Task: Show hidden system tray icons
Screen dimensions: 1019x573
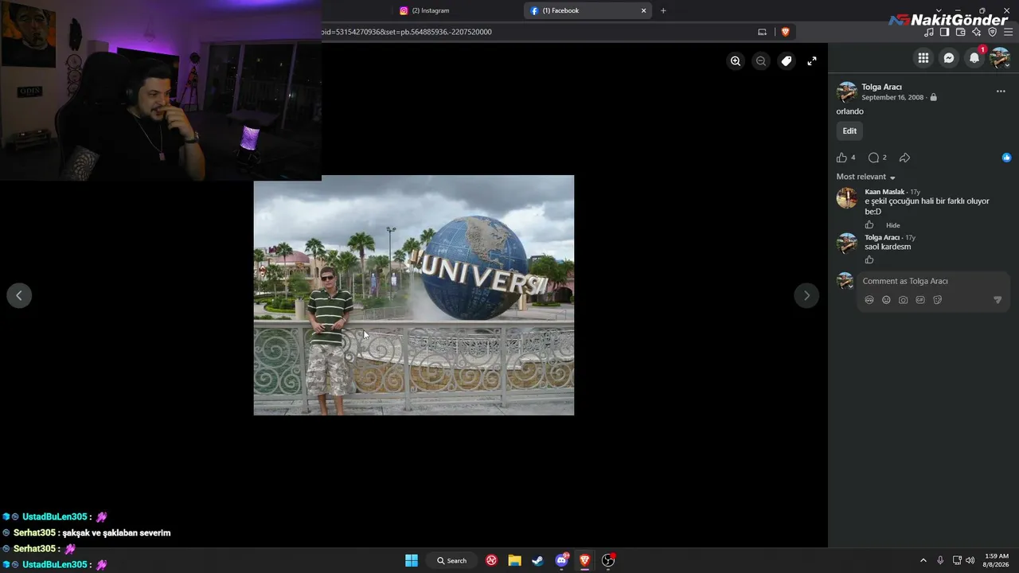Action: pyautogui.click(x=923, y=560)
